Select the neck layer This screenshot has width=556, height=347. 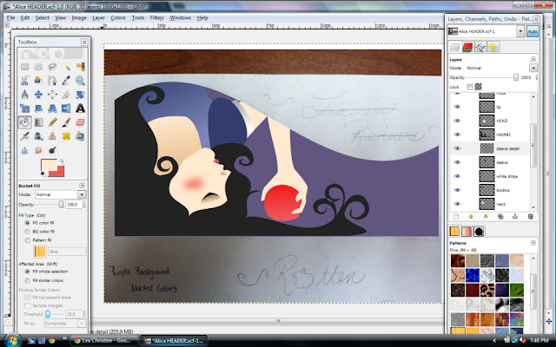point(501,204)
